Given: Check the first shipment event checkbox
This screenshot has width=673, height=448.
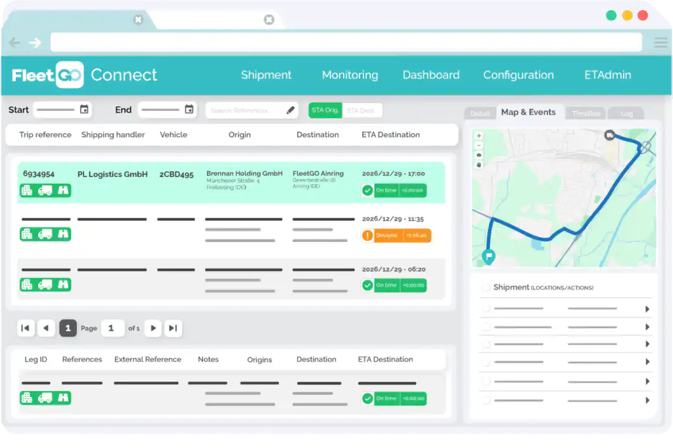Looking at the screenshot, I should coord(486,308).
